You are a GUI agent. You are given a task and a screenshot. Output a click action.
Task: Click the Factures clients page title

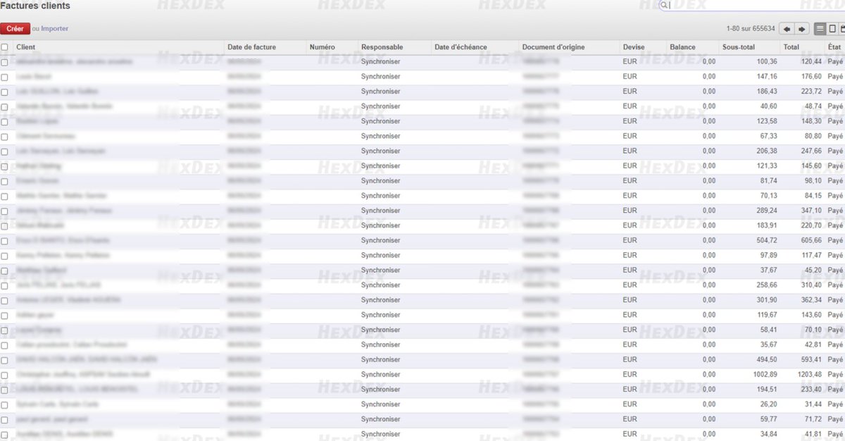(35, 6)
